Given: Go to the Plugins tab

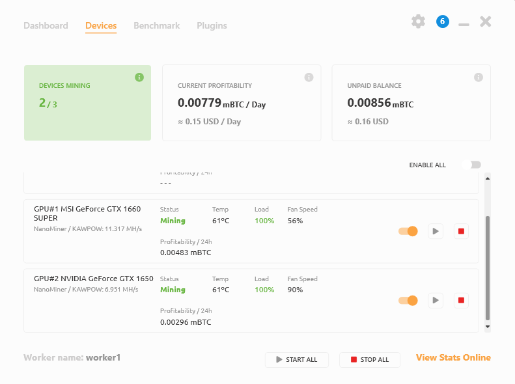Looking at the screenshot, I should [x=212, y=26].
